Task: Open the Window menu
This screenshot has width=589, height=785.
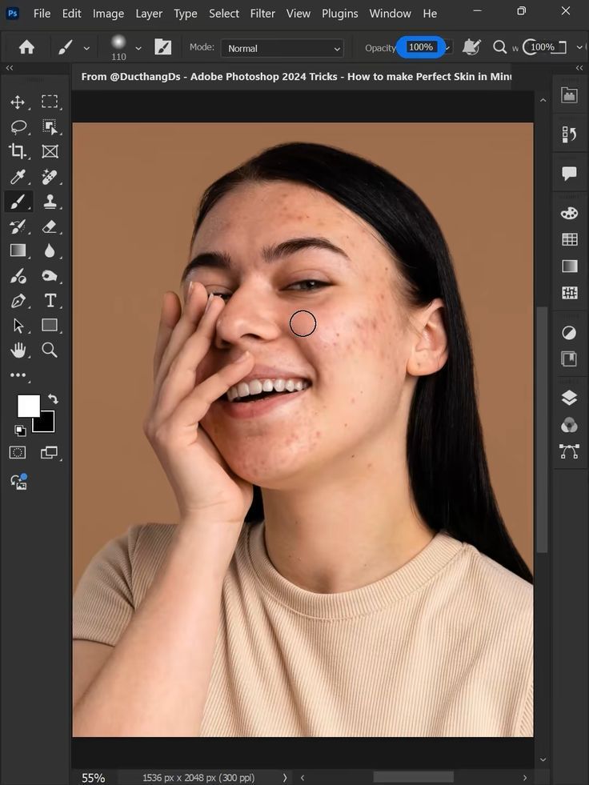Action: [x=391, y=14]
